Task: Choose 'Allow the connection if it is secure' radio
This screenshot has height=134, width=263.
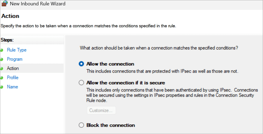Action: 81,83
